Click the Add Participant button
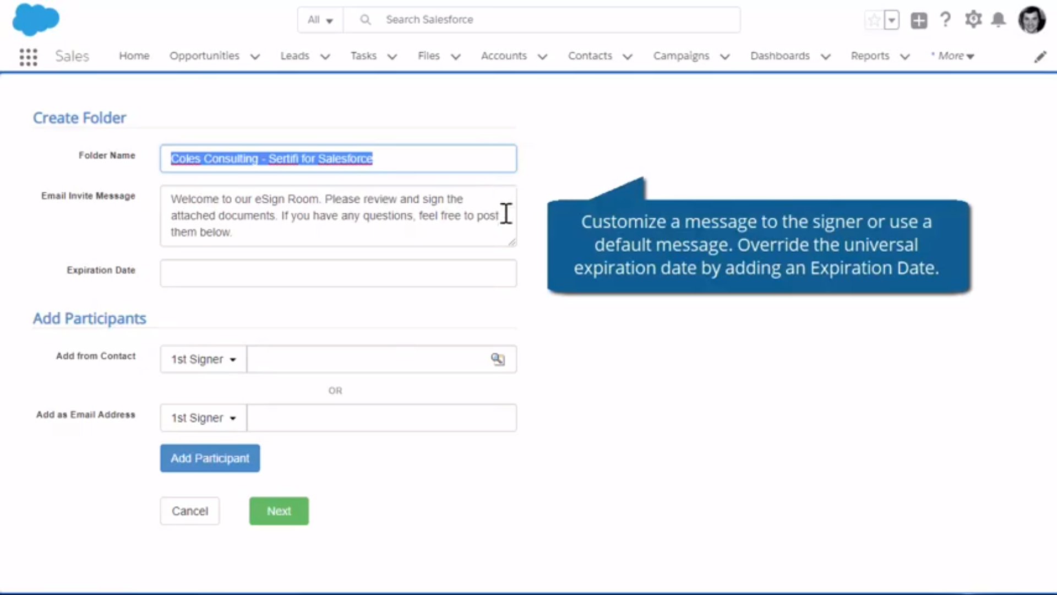1057x595 pixels. [210, 458]
